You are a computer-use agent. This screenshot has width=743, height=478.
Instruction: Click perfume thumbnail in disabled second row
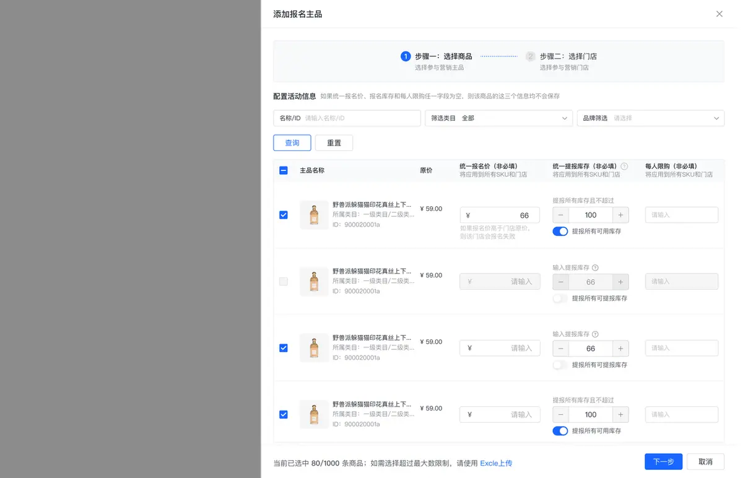point(314,282)
